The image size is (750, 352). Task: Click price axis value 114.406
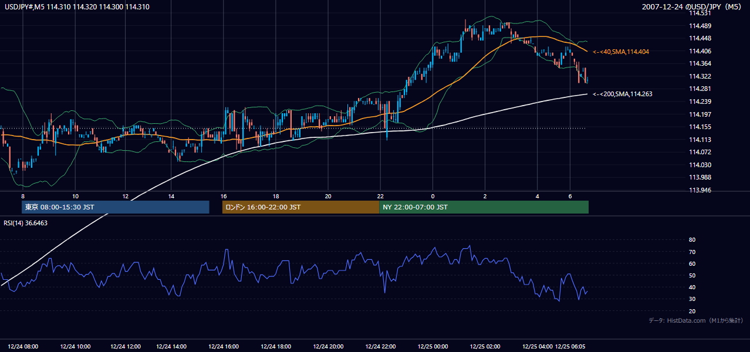700,51
